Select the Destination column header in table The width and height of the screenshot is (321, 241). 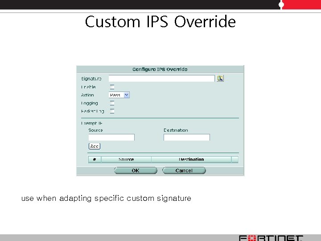[191, 159]
